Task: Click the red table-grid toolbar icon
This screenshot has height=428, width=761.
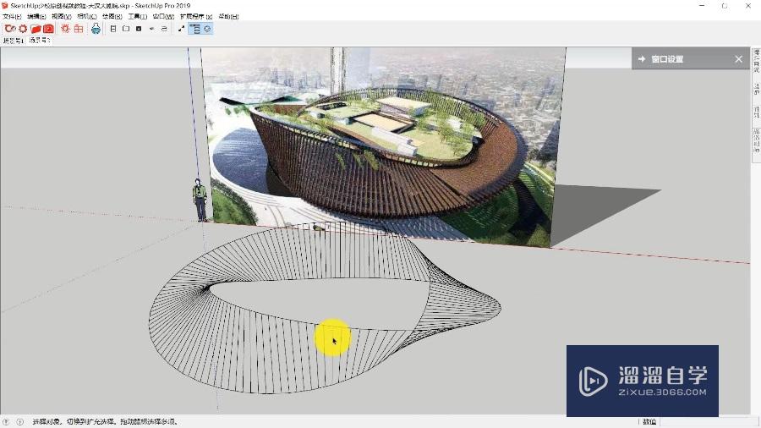Action: tap(79, 29)
